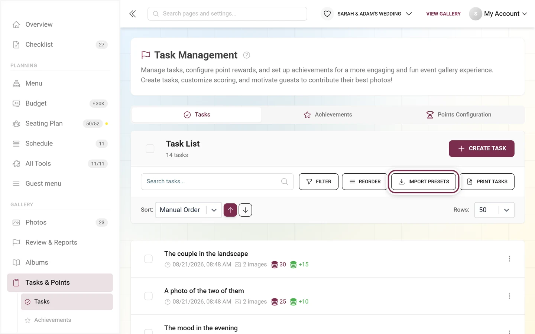Click purple points coin icon showing 30
The height and width of the screenshot is (334, 535).
[x=275, y=265]
